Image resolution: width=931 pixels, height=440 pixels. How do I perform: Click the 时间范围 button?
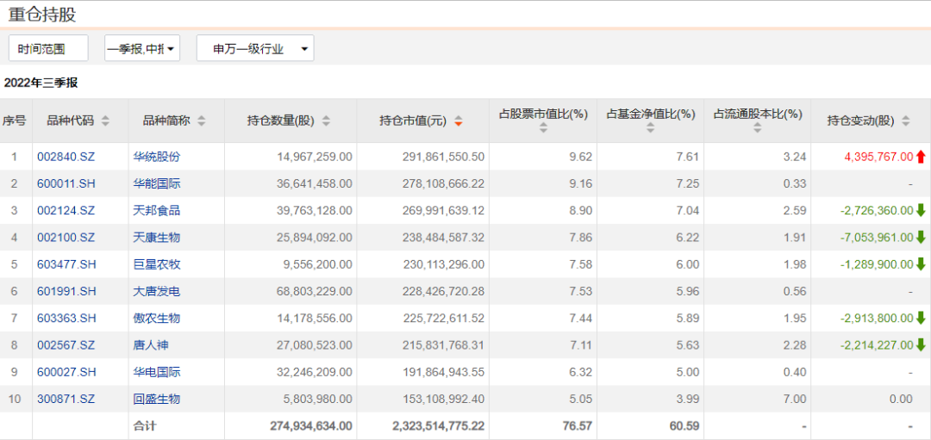point(49,49)
